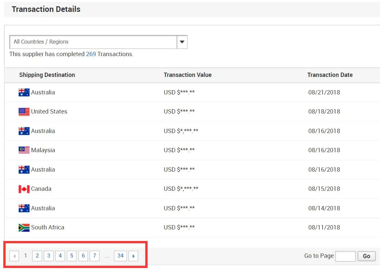Expand country filter using the dropdown arrow
Viewport: 380px width, 272px height.
click(x=182, y=42)
